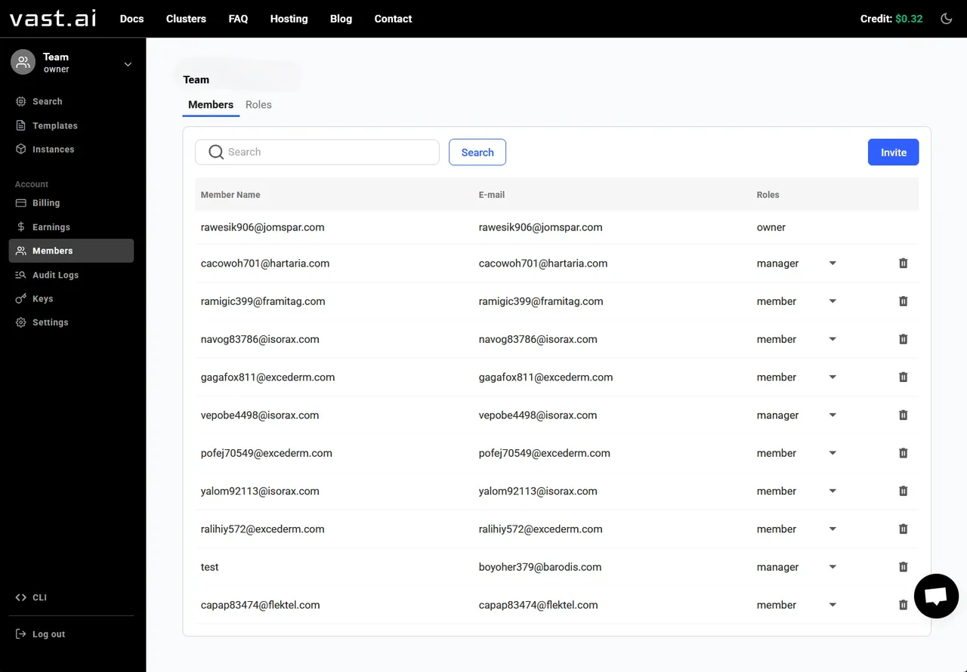
Task: Switch to the Roles tab
Action: (x=258, y=104)
